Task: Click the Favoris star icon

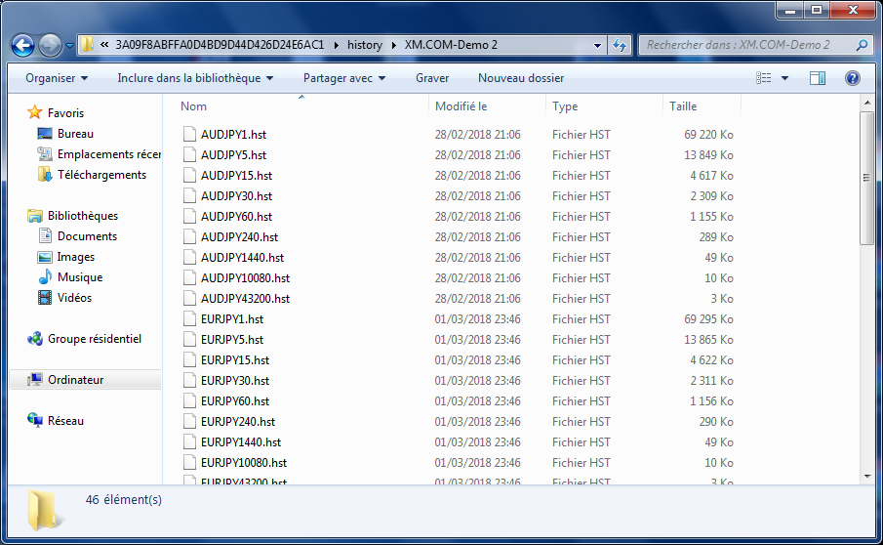Action: (35, 113)
